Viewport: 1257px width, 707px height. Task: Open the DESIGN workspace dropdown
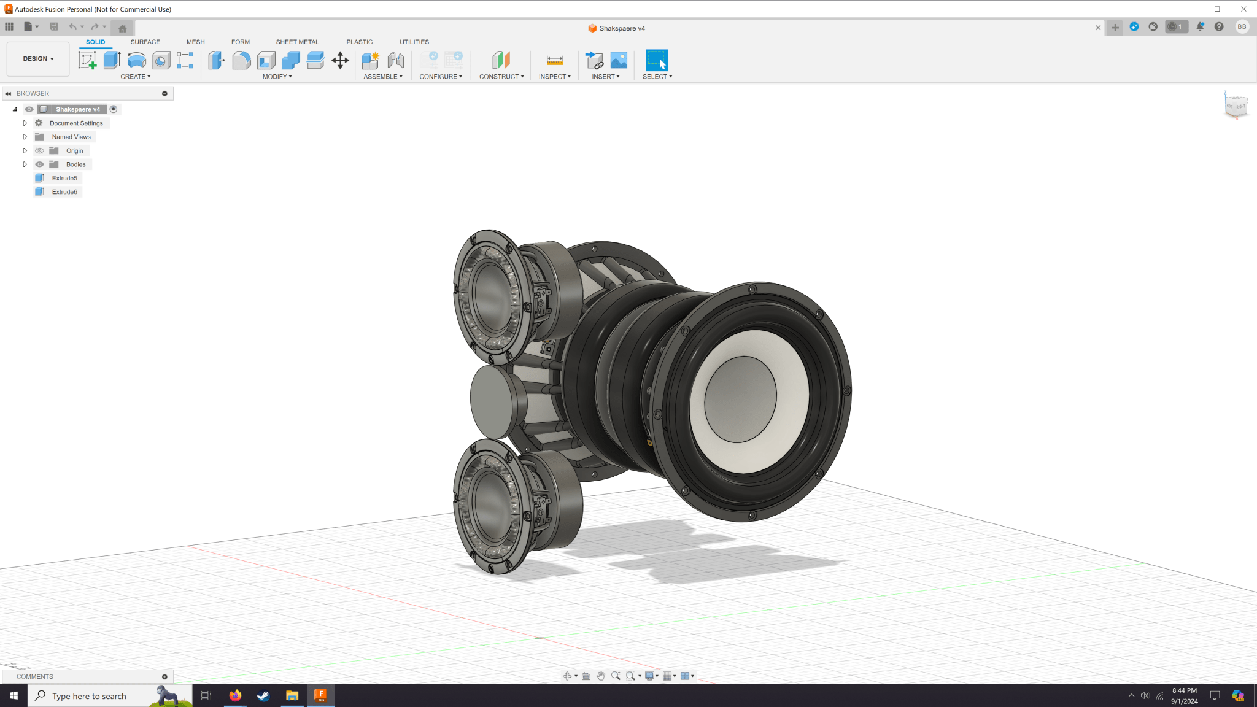pos(38,59)
